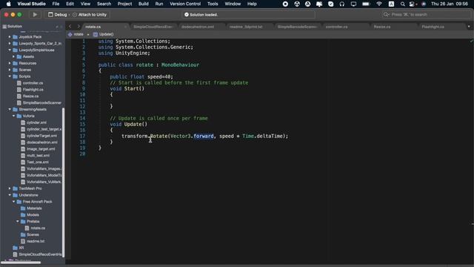474x267 pixels.
Task: Click the Apple menu icon
Action: (8, 4)
